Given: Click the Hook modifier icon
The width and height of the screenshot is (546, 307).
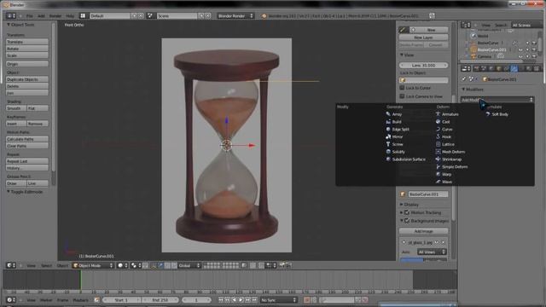Looking at the screenshot, I should [438, 136].
